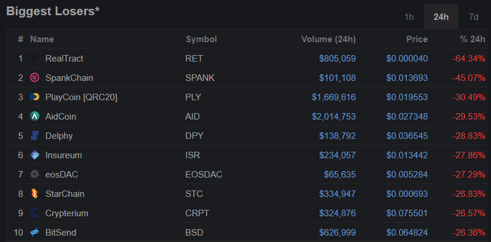
Task: Click the SpankChain pink logo icon
Action: point(35,78)
